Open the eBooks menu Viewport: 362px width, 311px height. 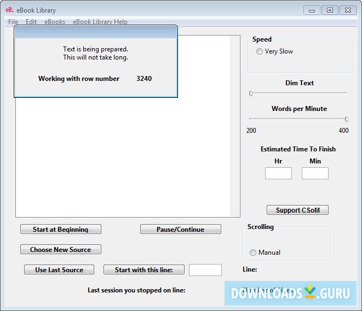[x=55, y=22]
